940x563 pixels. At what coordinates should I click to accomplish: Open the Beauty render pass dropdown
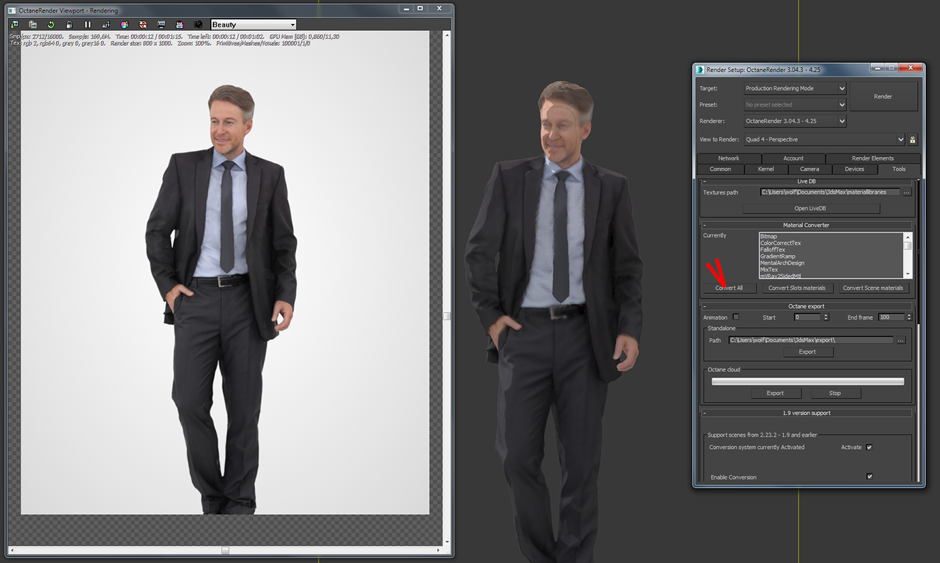[x=254, y=25]
